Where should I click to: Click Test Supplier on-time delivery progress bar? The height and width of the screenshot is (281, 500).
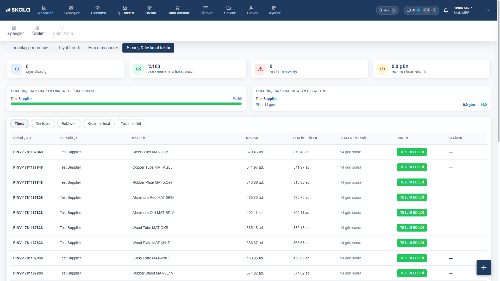point(126,104)
